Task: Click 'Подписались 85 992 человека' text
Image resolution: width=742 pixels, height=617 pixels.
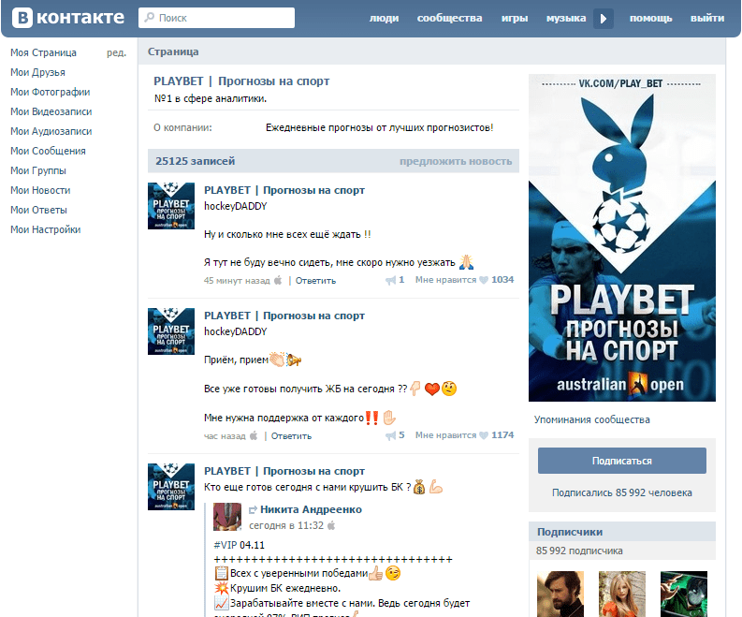Action: [622, 492]
